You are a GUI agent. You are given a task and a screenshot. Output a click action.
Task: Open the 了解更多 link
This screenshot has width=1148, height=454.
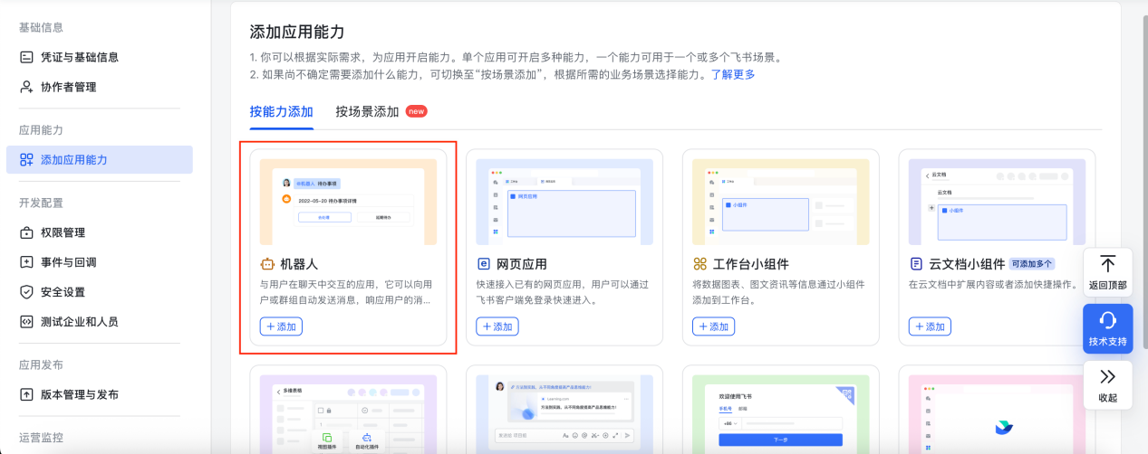pyautogui.click(x=732, y=74)
